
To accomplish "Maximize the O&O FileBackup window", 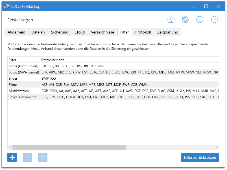I will (x=206, y=6).
